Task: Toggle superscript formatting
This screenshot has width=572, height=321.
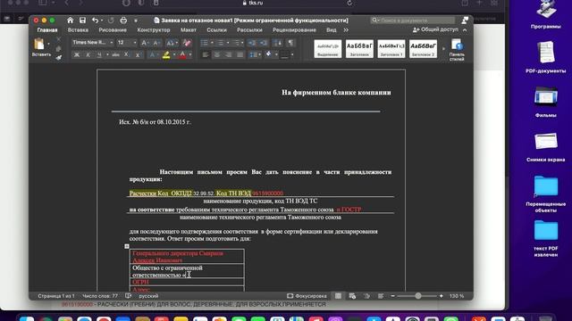Action: pos(138,54)
